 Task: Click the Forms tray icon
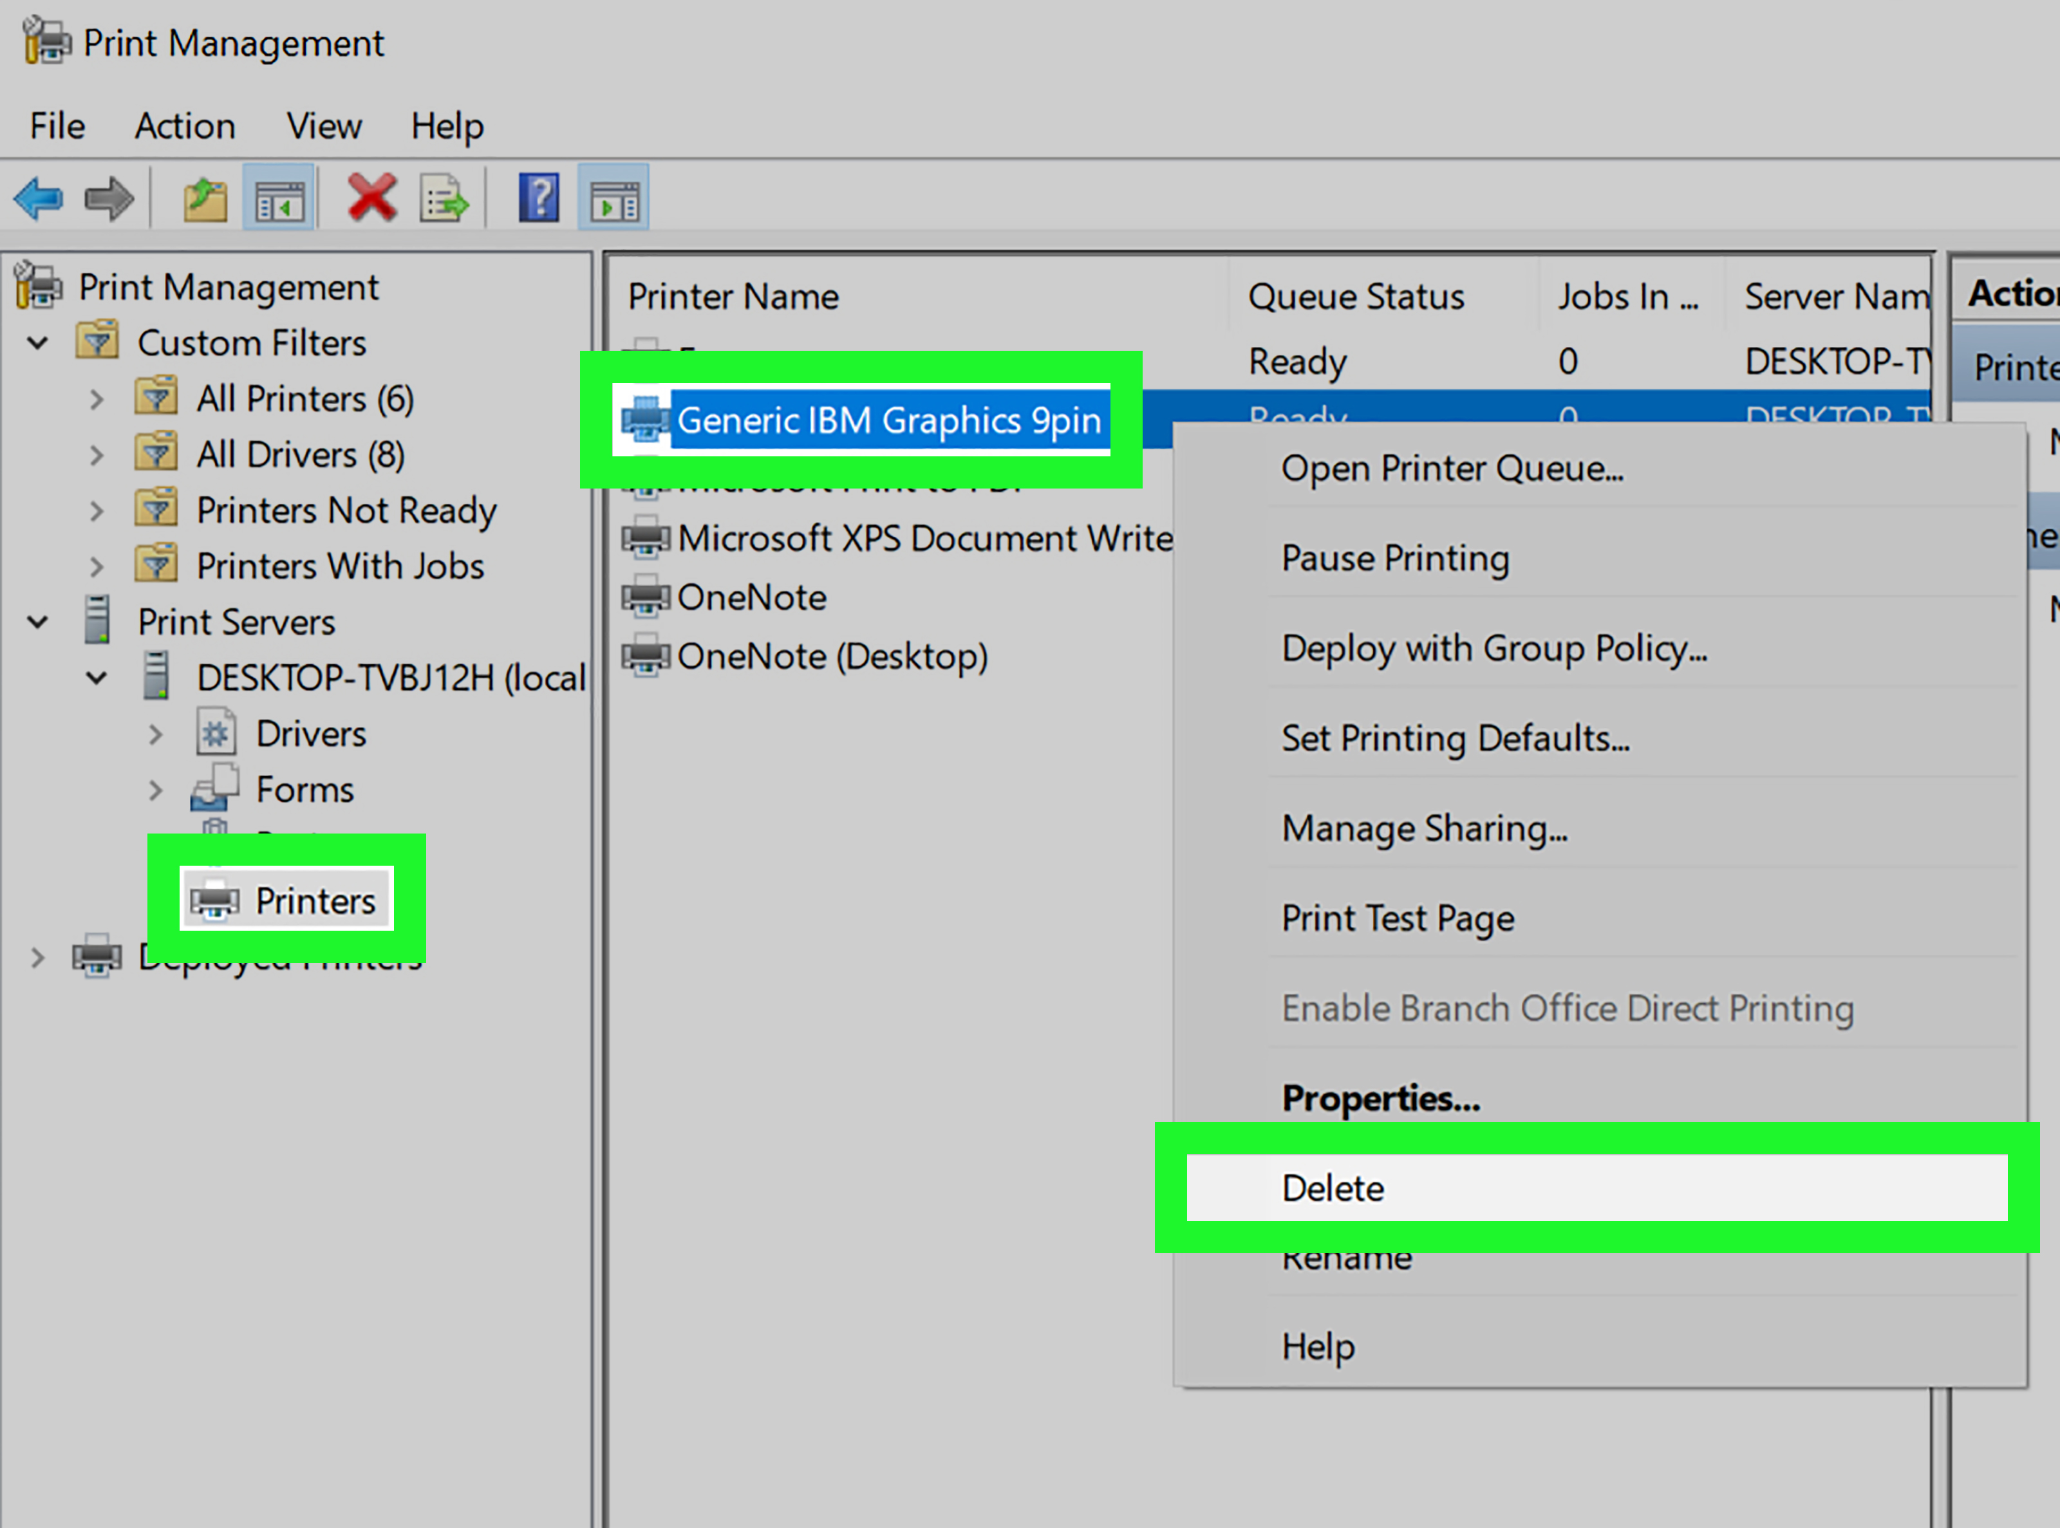(214, 788)
